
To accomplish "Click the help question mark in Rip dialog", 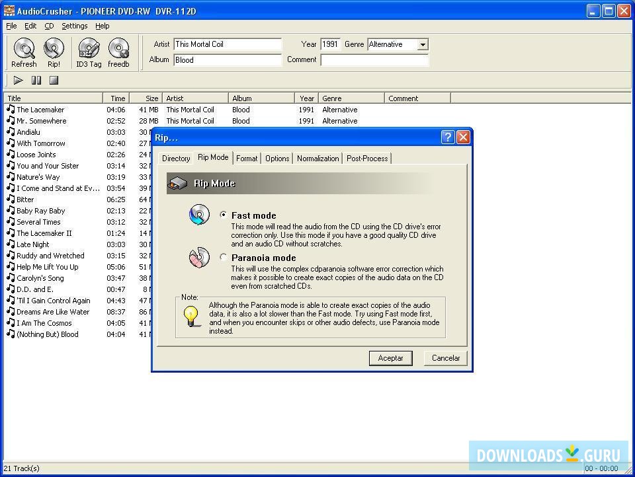I will click(x=448, y=137).
